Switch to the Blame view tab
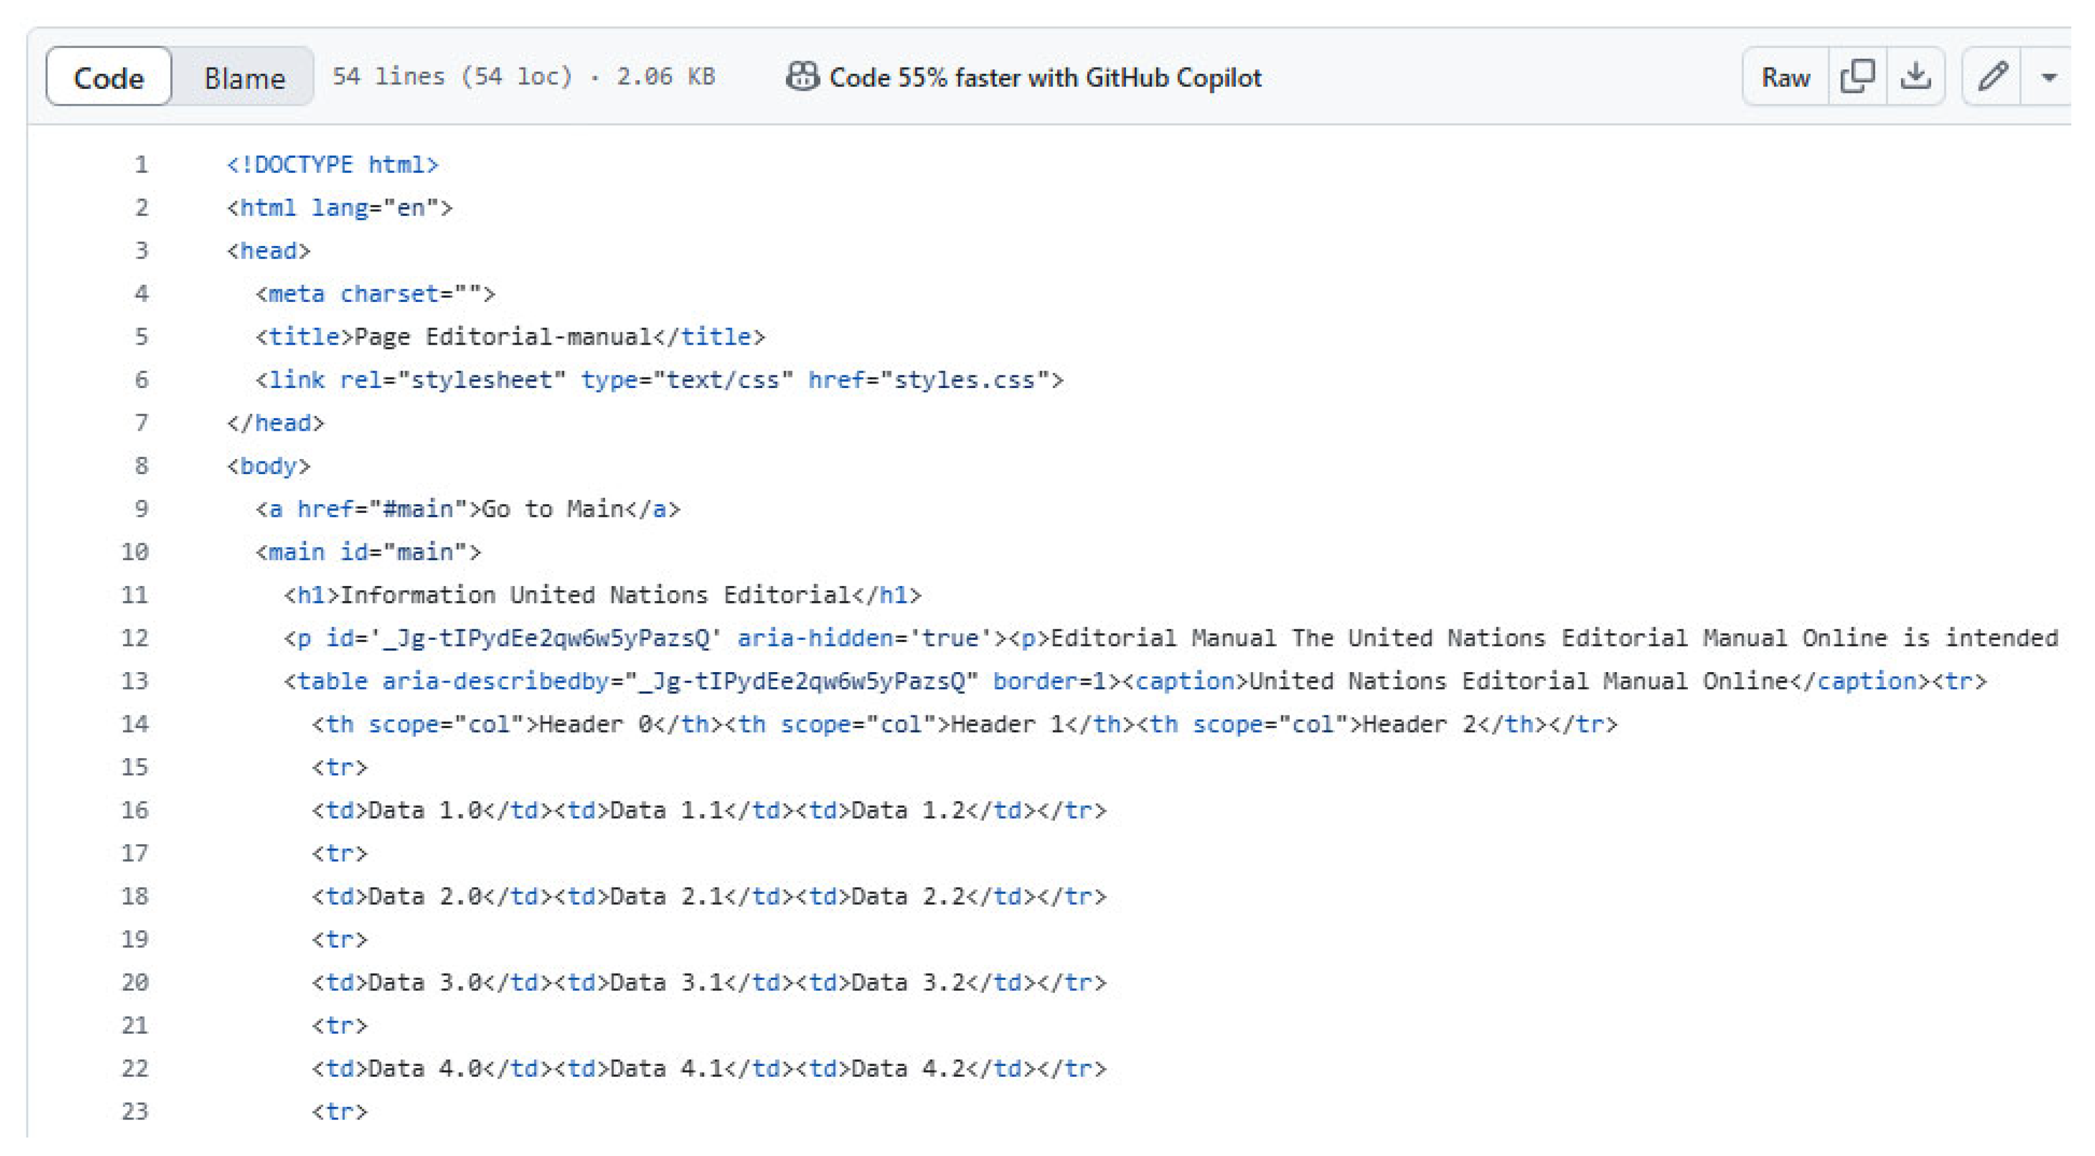The image size is (2095, 1156). tap(244, 77)
